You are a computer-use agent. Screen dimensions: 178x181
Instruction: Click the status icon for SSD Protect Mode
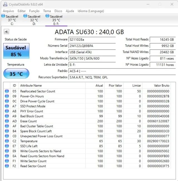(x=7, y=106)
